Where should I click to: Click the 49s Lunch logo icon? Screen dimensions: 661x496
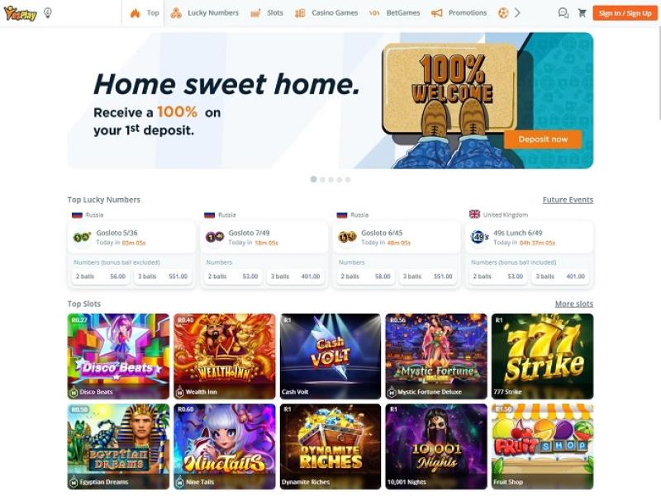tap(479, 237)
